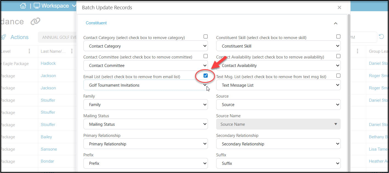389x173 pixels.
Task: Open the Last Name column three-dot menu
Action: [72, 51]
